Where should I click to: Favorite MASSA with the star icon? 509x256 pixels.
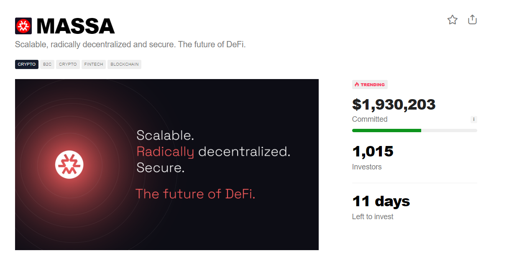click(x=452, y=20)
